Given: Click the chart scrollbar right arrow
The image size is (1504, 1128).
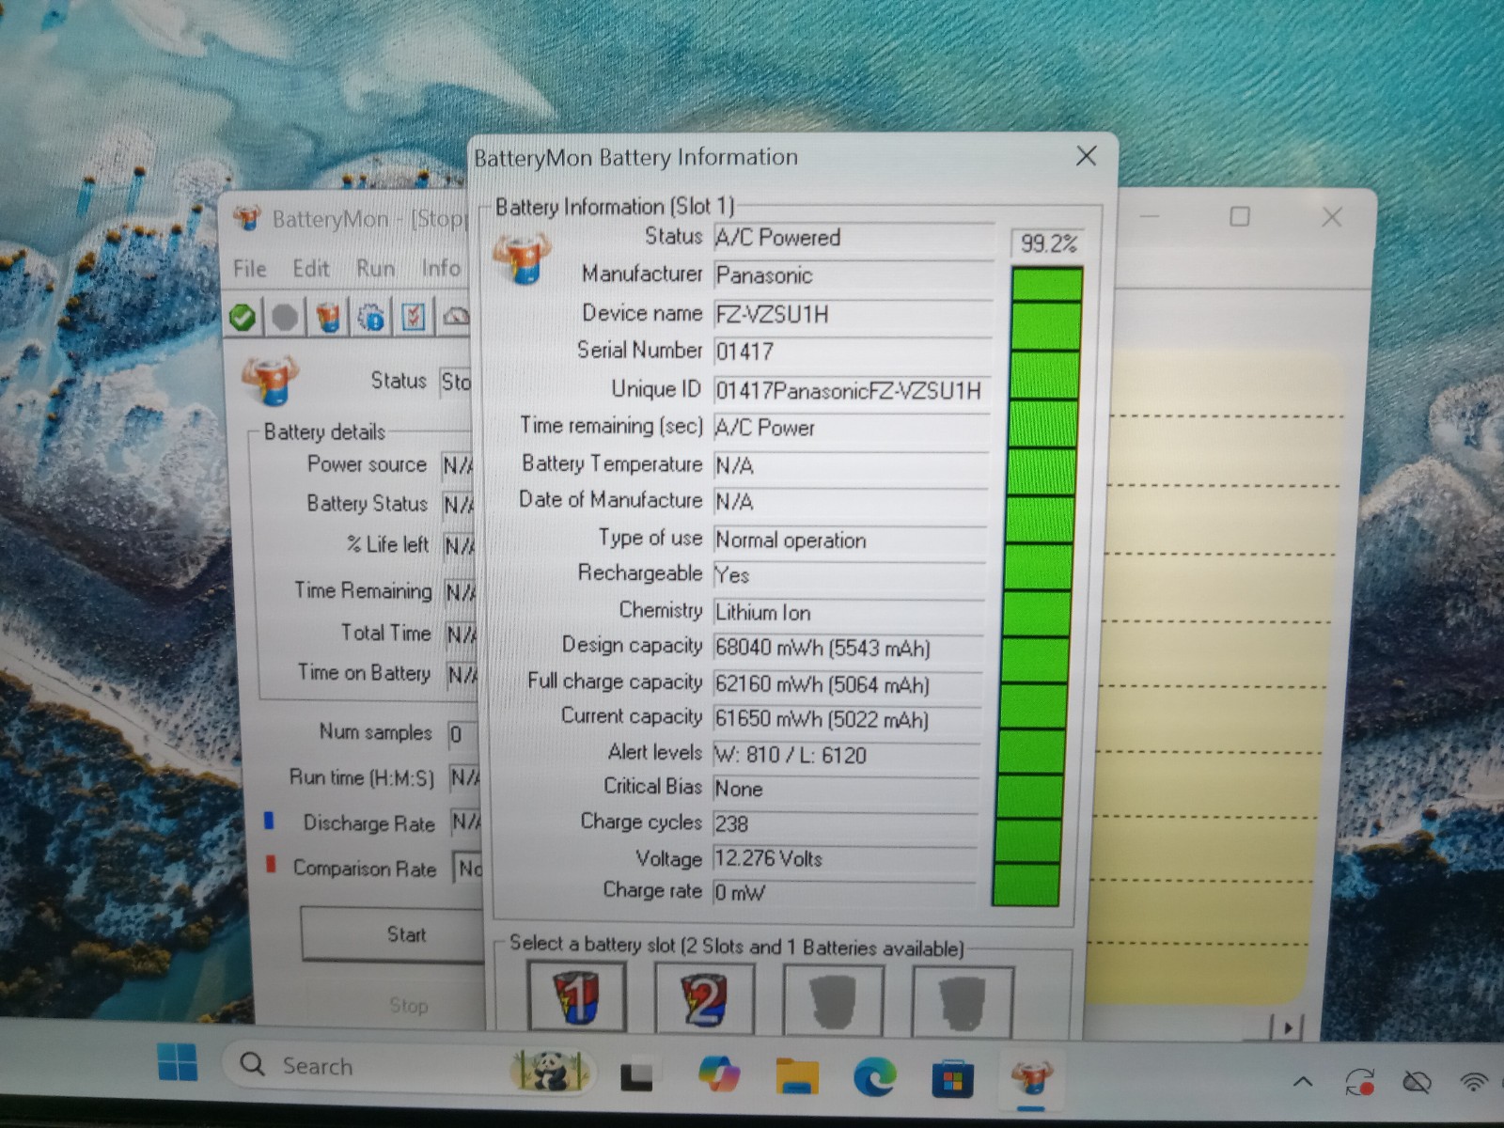Looking at the screenshot, I should pos(1287,1027).
